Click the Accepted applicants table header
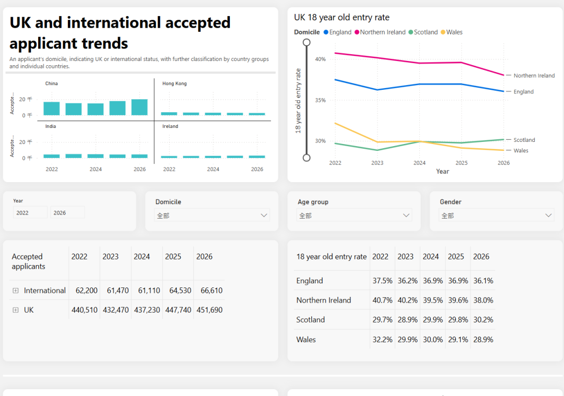This screenshot has height=396, width=564. pos(28,261)
